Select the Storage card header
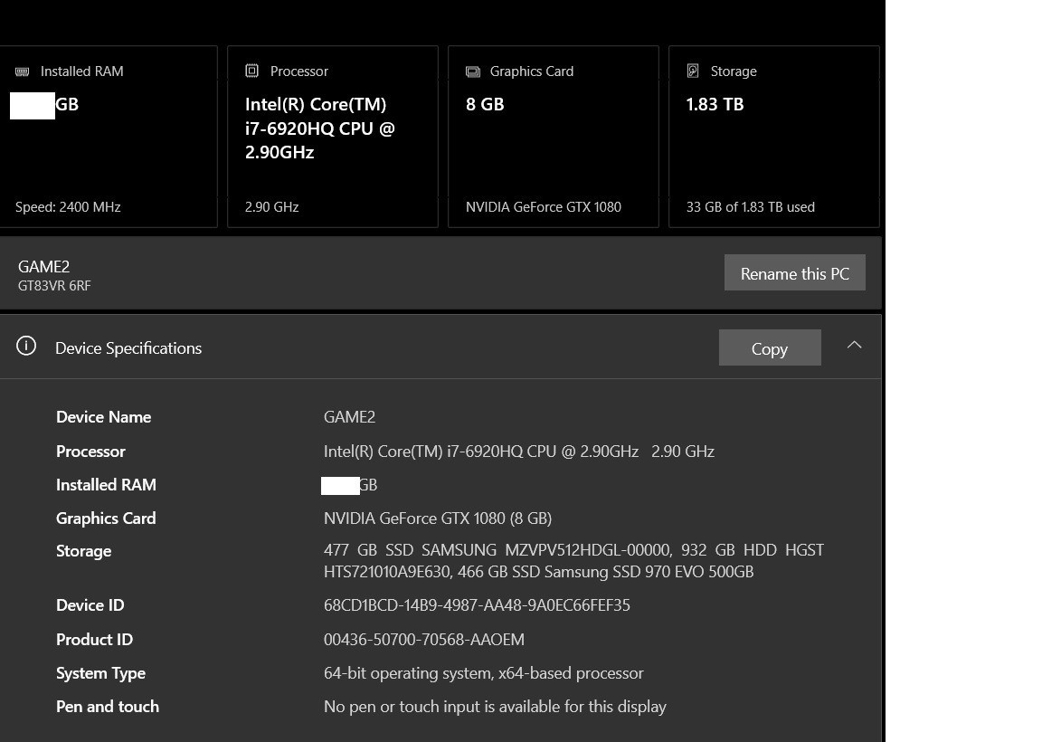The image size is (1042, 742). point(734,71)
